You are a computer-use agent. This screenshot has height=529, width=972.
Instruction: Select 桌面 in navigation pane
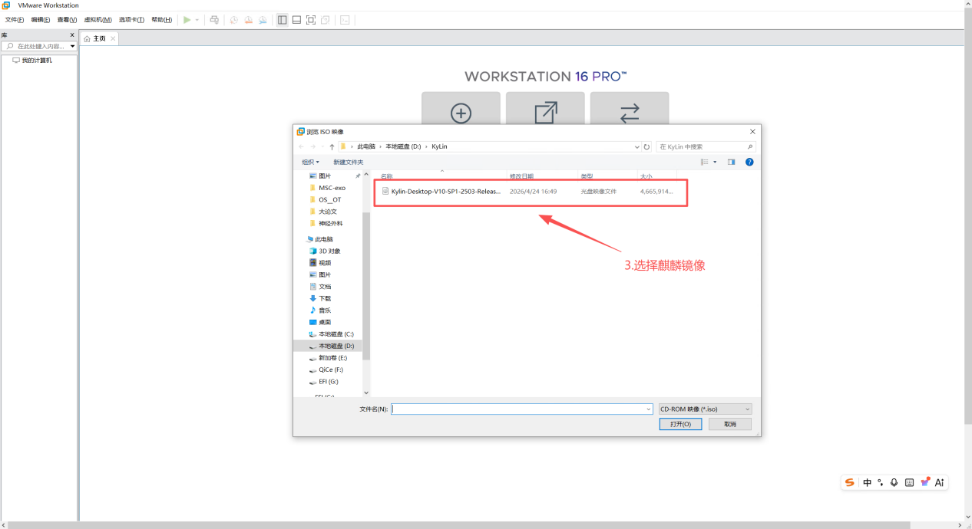coord(320,322)
